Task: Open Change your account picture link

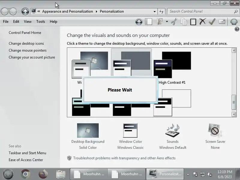Action: coord(32,57)
